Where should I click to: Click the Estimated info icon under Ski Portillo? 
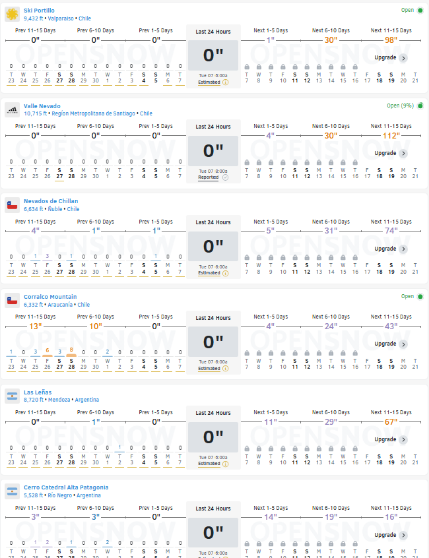(x=225, y=82)
